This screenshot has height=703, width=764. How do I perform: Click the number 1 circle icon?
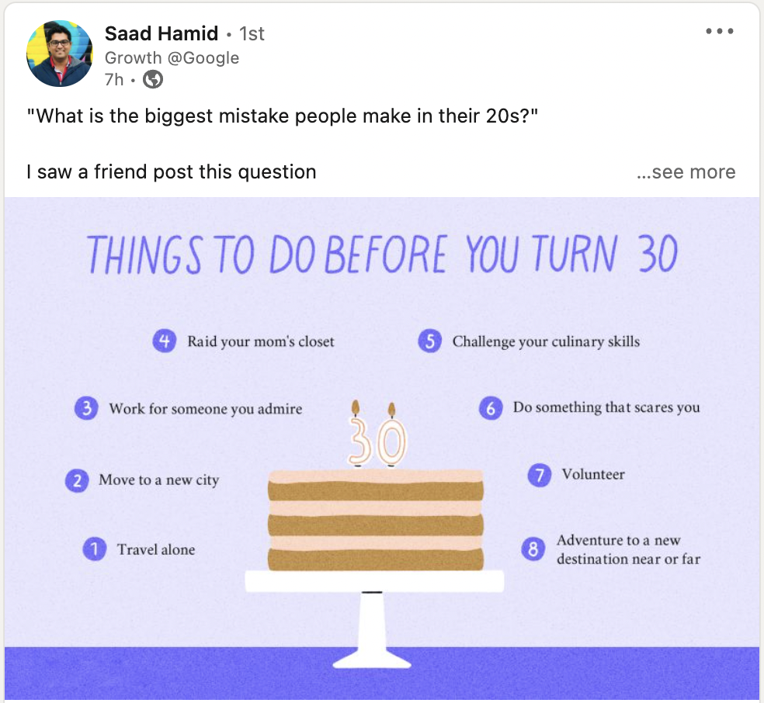[95, 549]
